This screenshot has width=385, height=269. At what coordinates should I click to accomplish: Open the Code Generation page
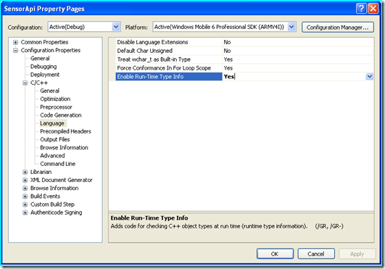61,115
